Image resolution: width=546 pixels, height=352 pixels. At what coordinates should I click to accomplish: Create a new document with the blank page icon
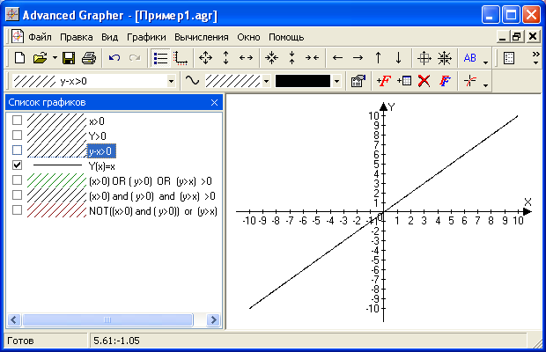click(x=20, y=58)
